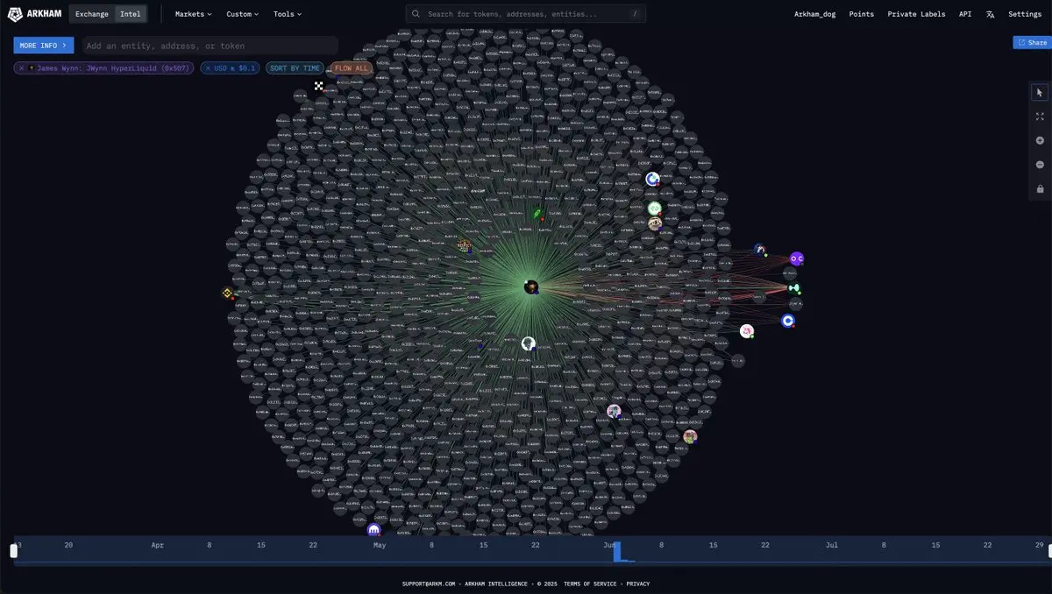The width and height of the screenshot is (1052, 594).
Task: Click the Share button
Action: coord(1032,42)
